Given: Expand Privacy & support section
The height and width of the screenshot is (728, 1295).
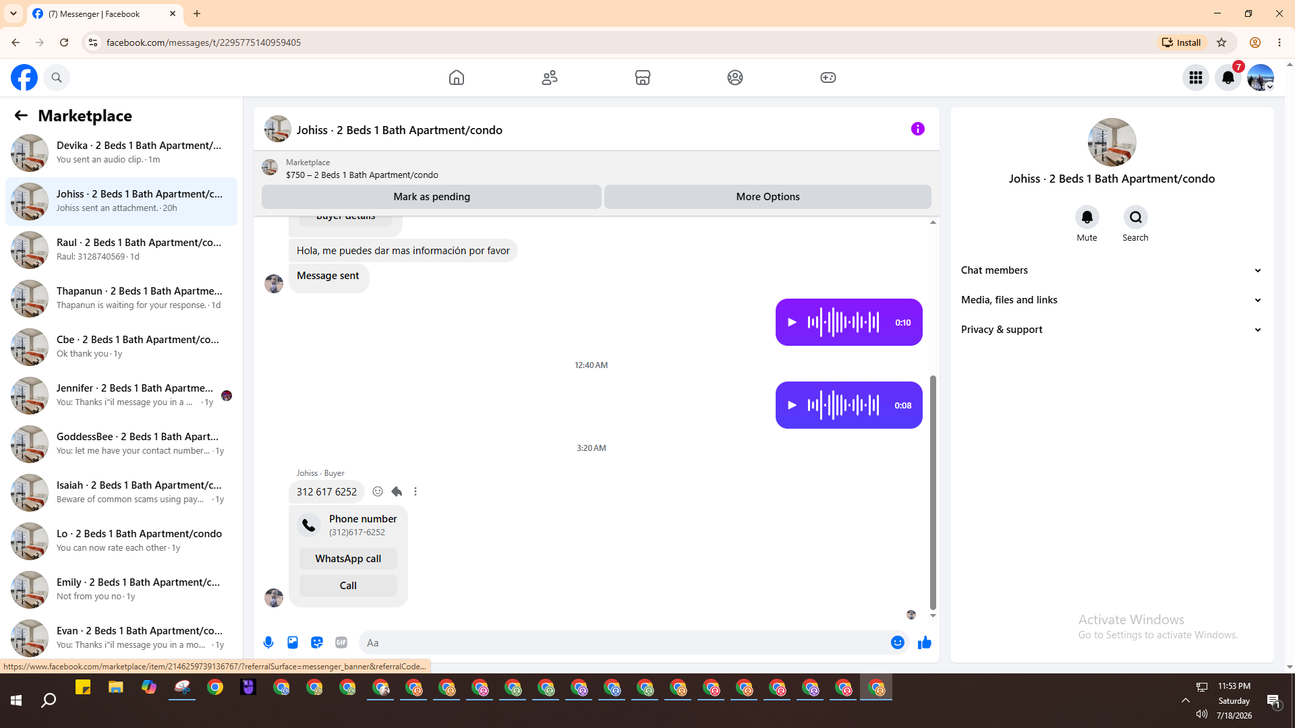Looking at the screenshot, I should [x=1112, y=330].
